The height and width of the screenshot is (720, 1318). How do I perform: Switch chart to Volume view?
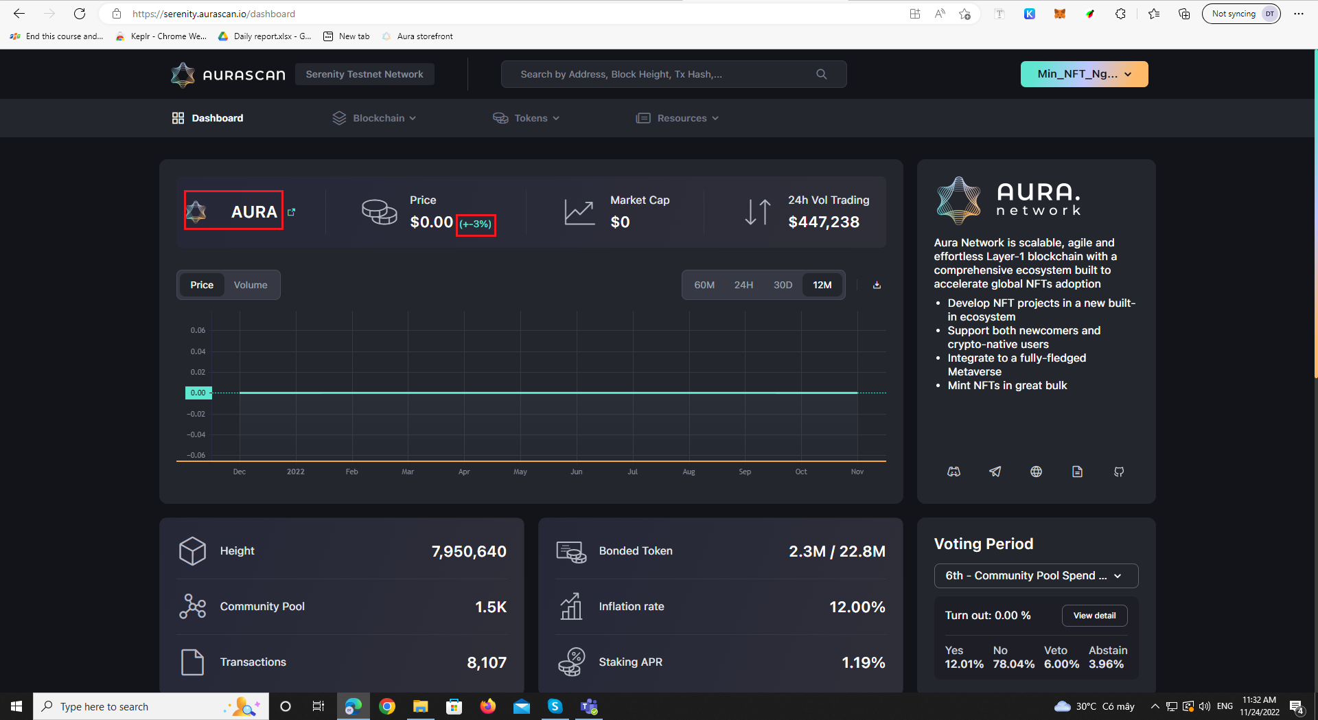tap(250, 284)
